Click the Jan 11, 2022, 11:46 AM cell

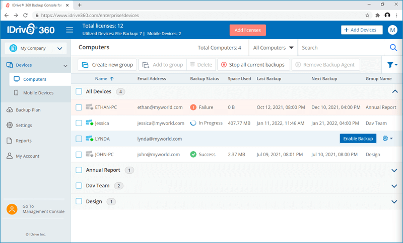pos(281,123)
